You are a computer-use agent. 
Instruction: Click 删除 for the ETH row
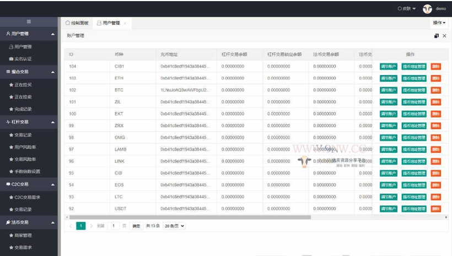pyautogui.click(x=436, y=78)
